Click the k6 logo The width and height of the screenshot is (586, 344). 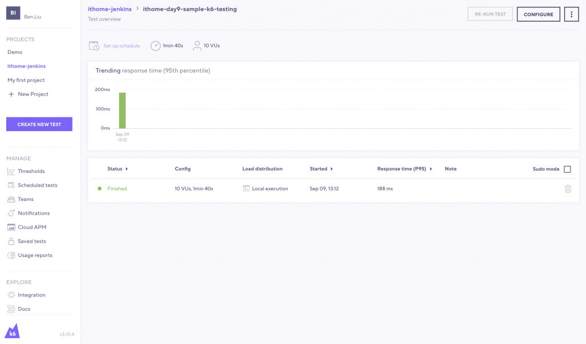(x=13, y=331)
